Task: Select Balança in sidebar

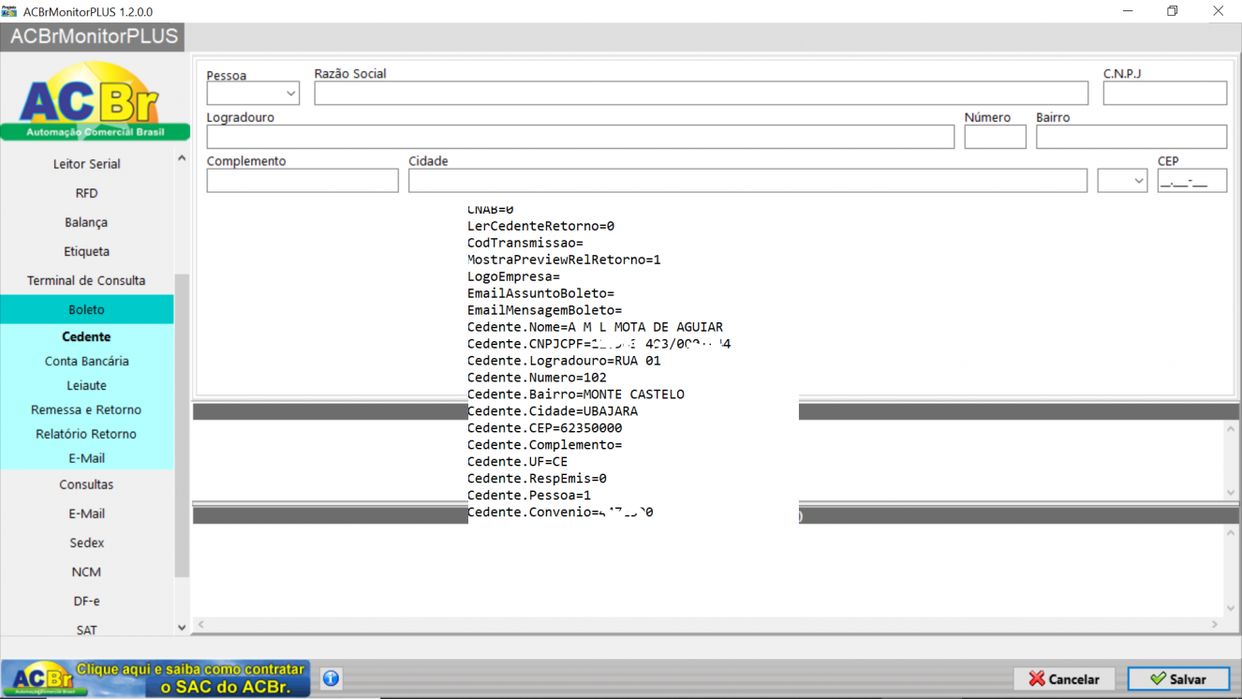Action: (86, 222)
